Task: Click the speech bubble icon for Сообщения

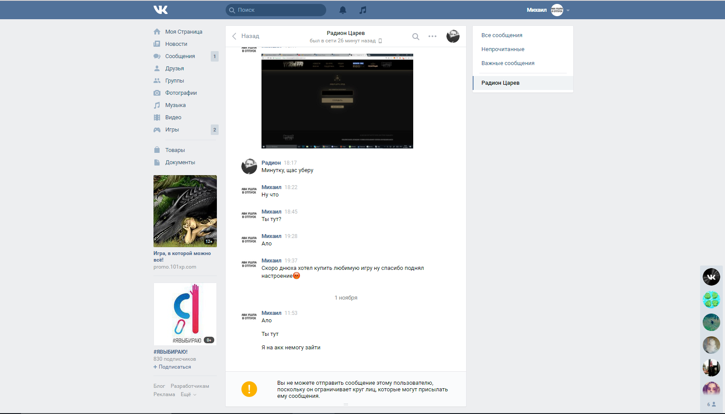Action: (157, 56)
